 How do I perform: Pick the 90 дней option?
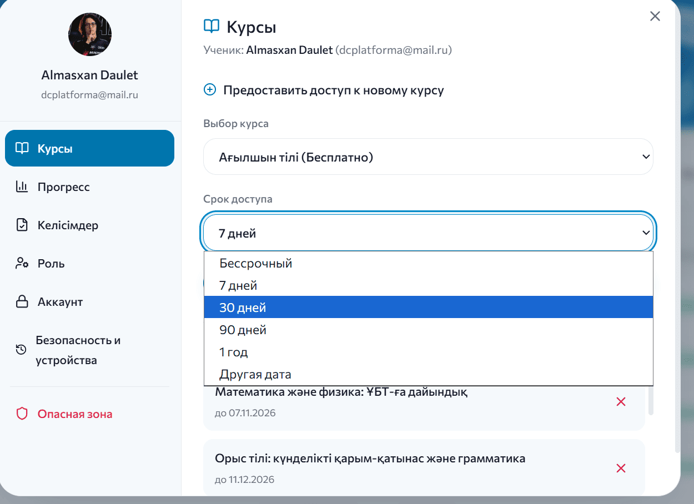428,330
